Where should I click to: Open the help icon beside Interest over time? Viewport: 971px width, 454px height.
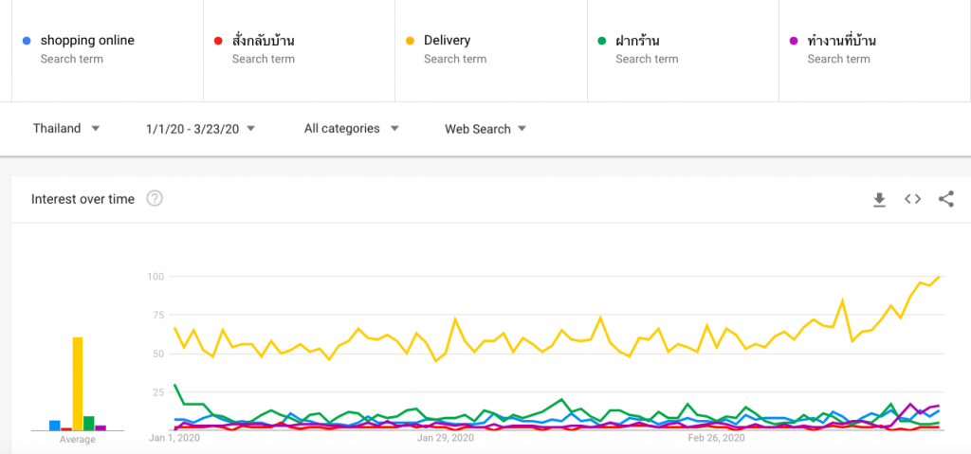[155, 199]
